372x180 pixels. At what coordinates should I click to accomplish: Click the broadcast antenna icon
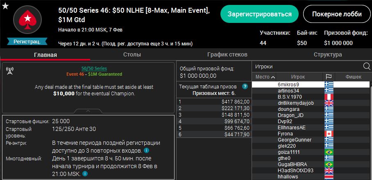(10, 71)
